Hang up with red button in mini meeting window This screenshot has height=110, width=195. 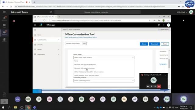pyautogui.click(x=159, y=86)
